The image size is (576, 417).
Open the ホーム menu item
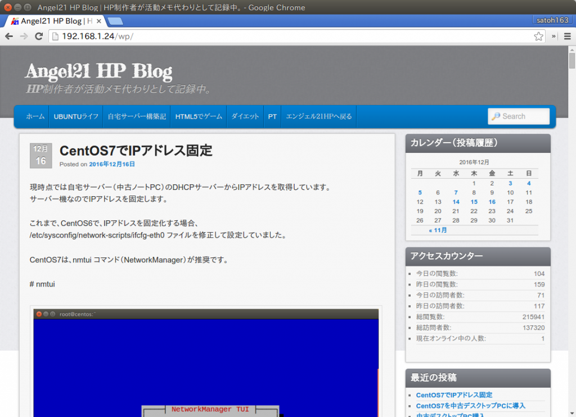point(35,116)
